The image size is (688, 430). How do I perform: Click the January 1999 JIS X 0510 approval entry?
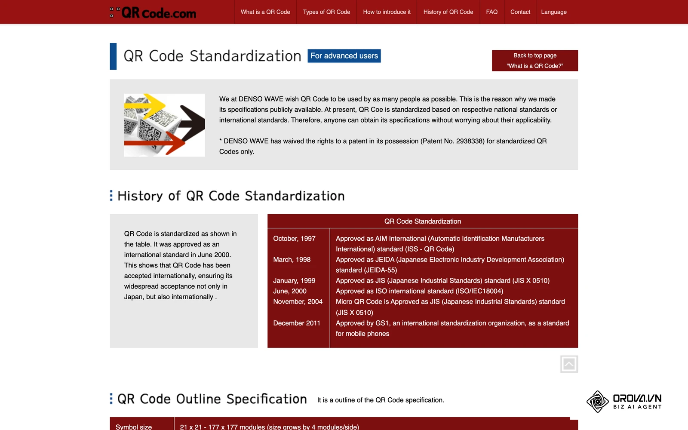[442, 281]
